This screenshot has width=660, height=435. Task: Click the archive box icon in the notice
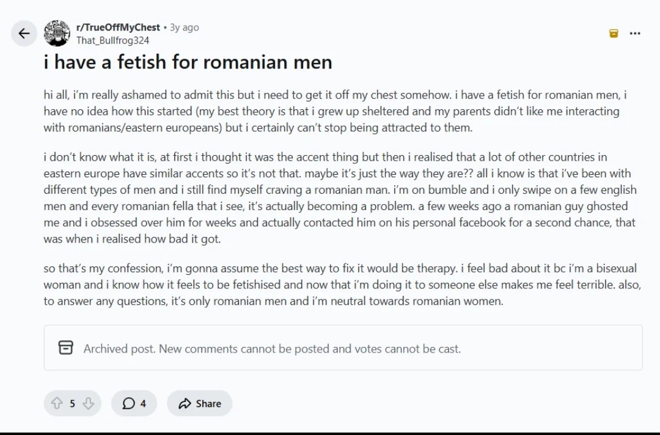tap(65, 348)
